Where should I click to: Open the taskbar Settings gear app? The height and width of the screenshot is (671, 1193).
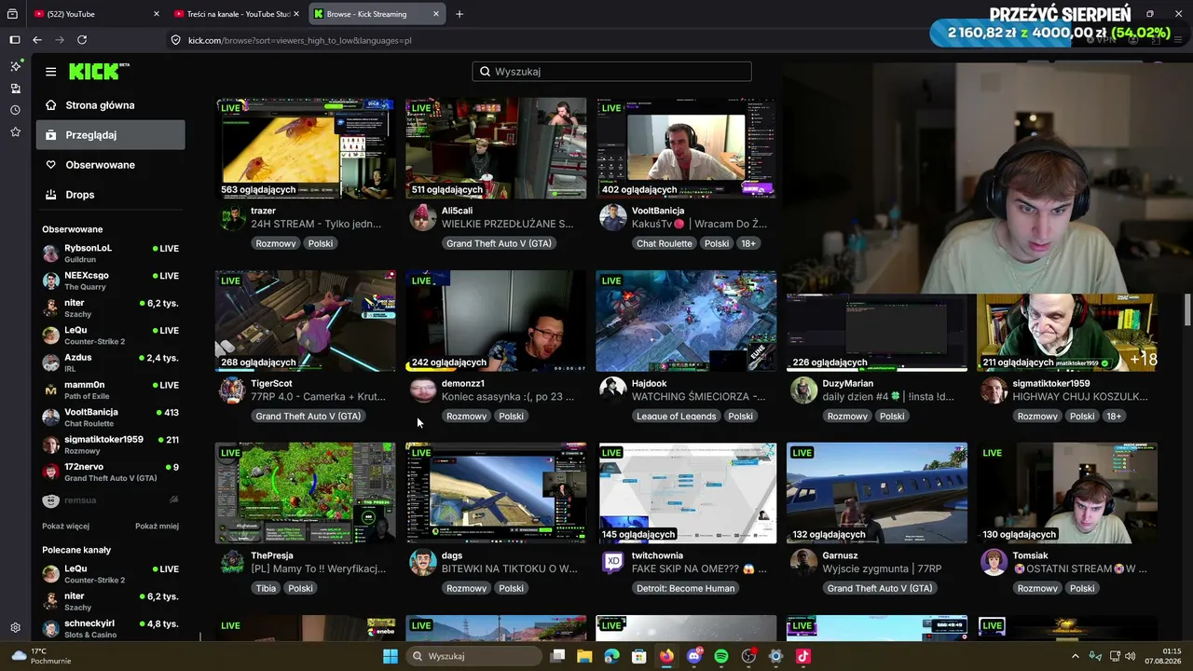coord(775,656)
